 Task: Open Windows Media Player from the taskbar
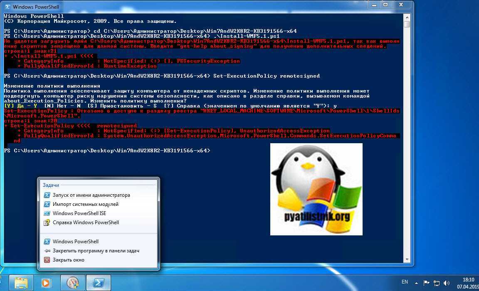coord(46,283)
